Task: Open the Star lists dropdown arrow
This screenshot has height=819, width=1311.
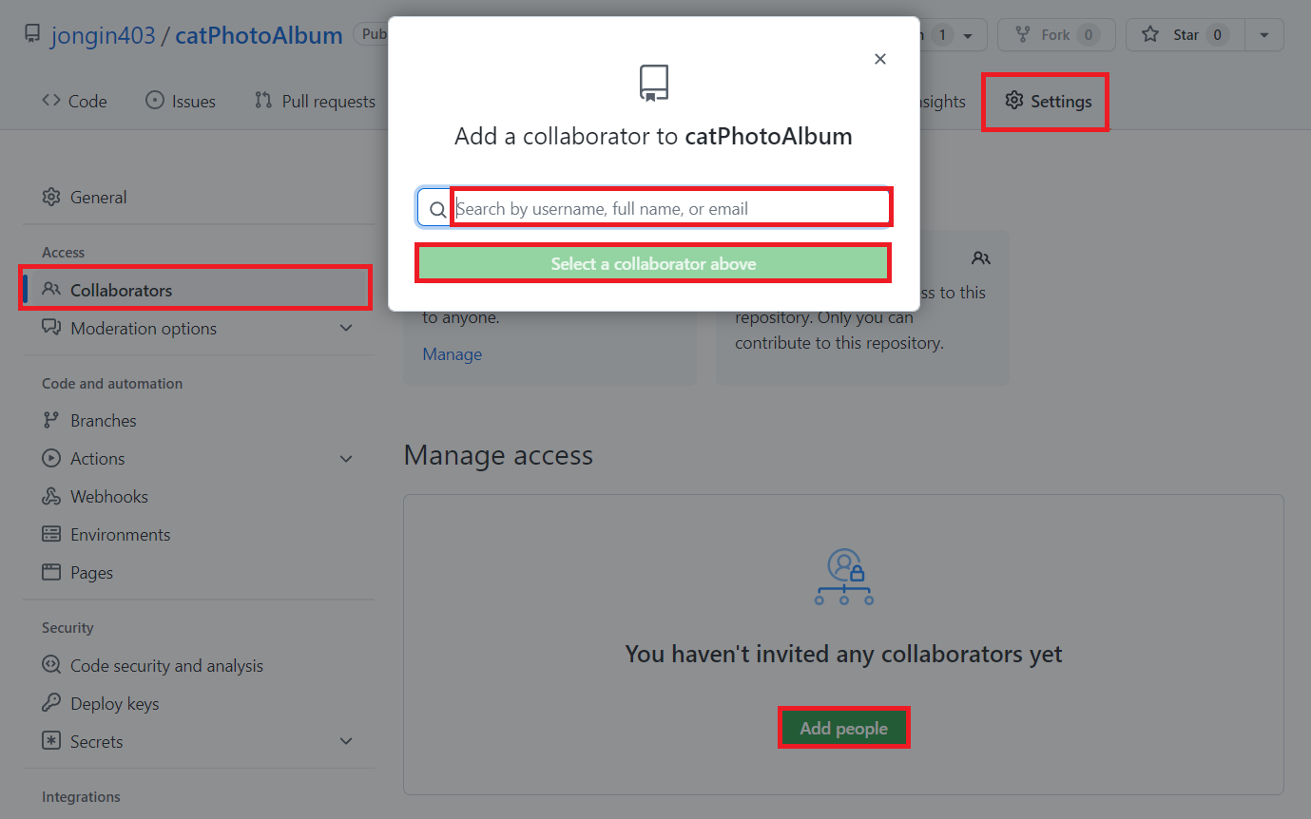Action: 1264,34
